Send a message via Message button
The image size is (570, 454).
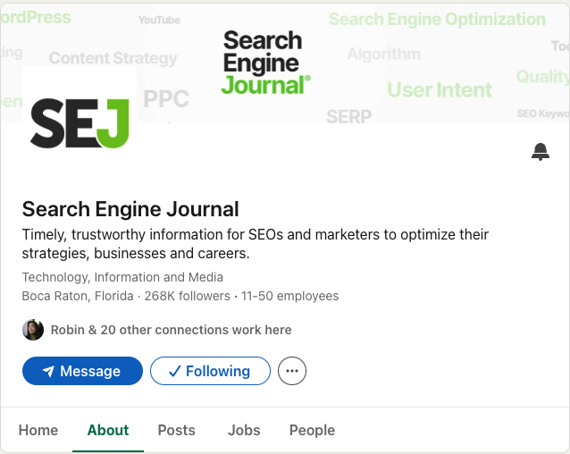click(x=82, y=371)
